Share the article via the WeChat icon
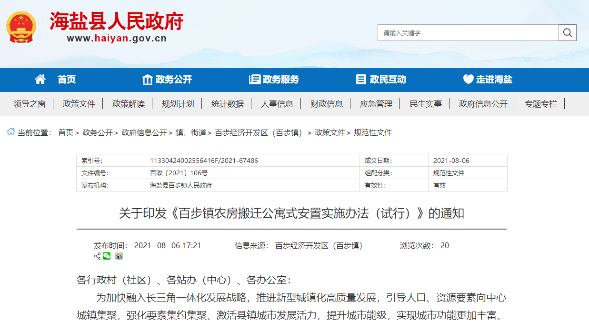The width and height of the screenshot is (589, 322). pos(107,256)
